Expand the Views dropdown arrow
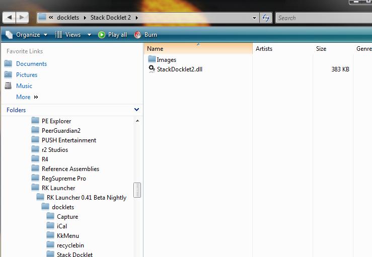The image size is (372, 257). pos(89,35)
